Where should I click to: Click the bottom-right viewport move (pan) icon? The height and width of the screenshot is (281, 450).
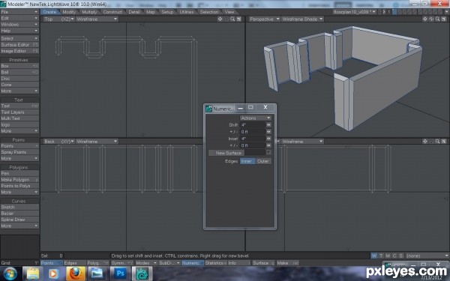pos(425,142)
